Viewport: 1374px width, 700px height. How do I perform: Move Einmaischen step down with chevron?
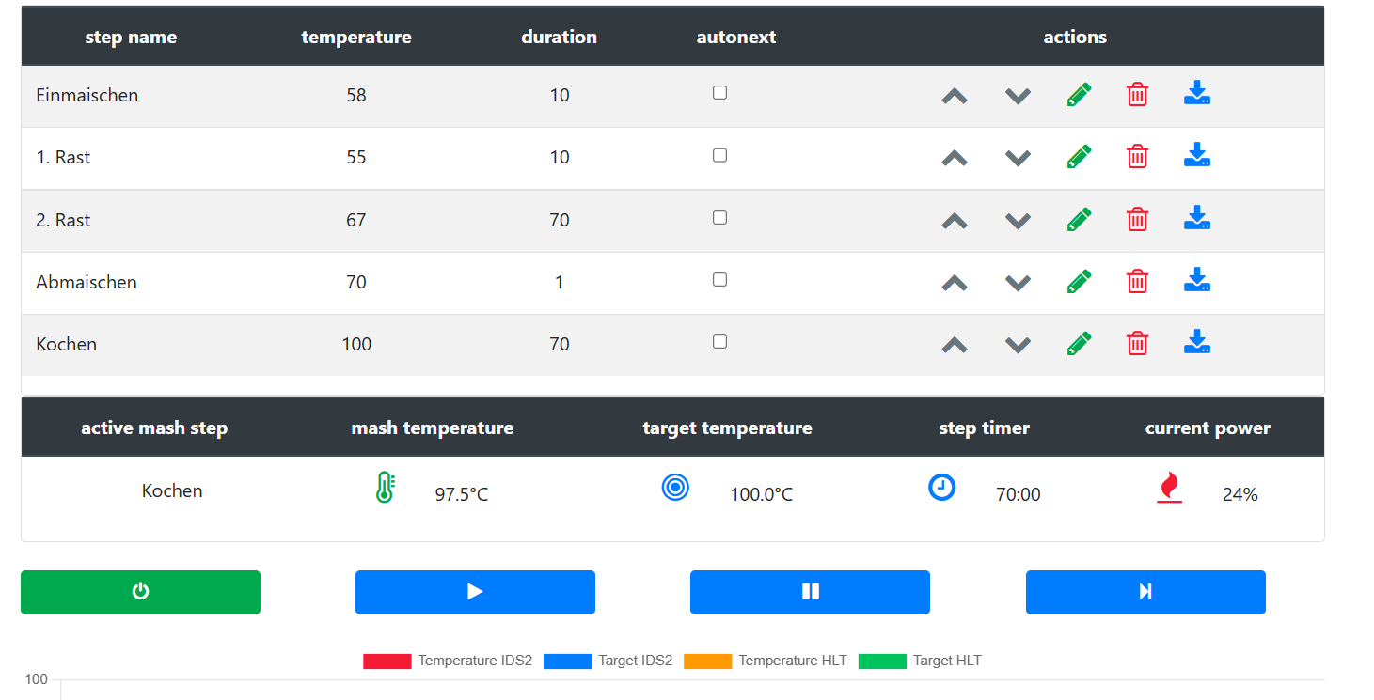click(x=1018, y=96)
